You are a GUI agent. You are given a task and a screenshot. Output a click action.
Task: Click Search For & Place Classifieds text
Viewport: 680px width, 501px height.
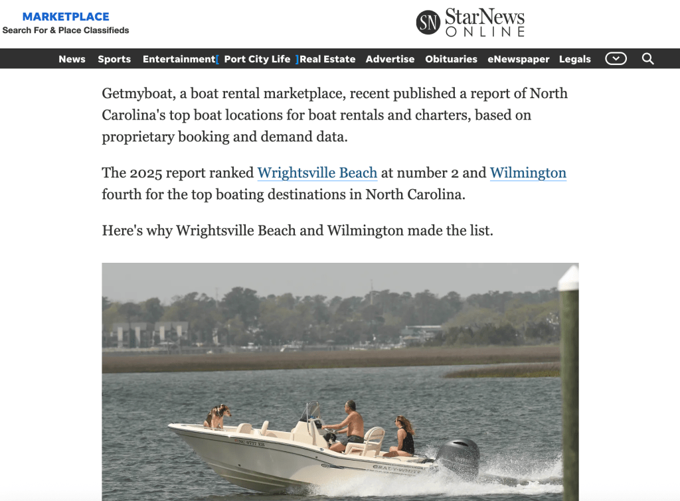(66, 31)
